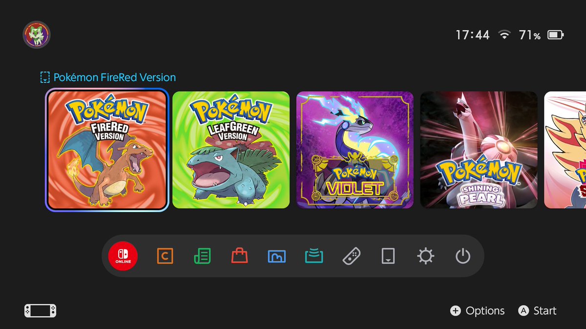This screenshot has height=329, width=586.
Task: Select the Pokémon Violet game tile
Action: (355, 150)
